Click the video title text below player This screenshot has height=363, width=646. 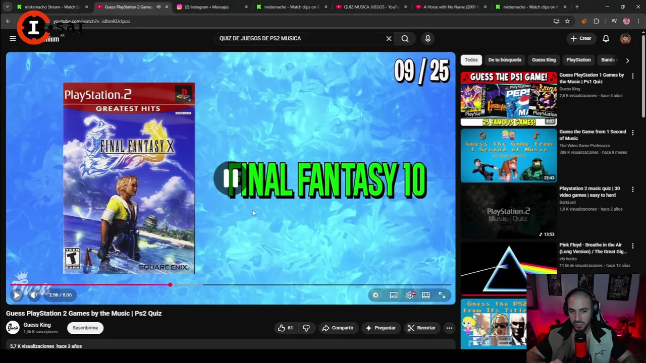pos(84,313)
